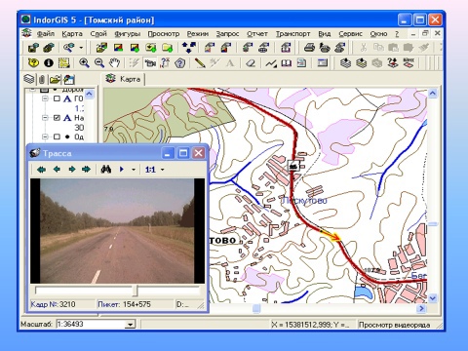468x351 pixels.
Task: Select the zoom out magnifier tool
Action: point(99,62)
